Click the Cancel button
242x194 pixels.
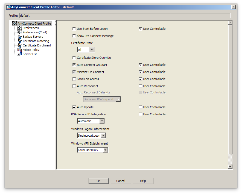[x=121, y=181]
